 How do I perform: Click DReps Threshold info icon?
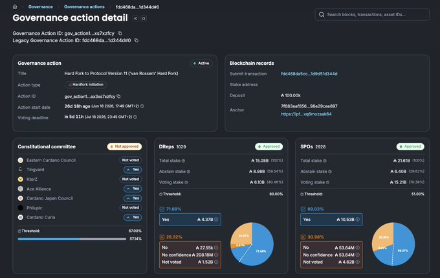pos(160,194)
